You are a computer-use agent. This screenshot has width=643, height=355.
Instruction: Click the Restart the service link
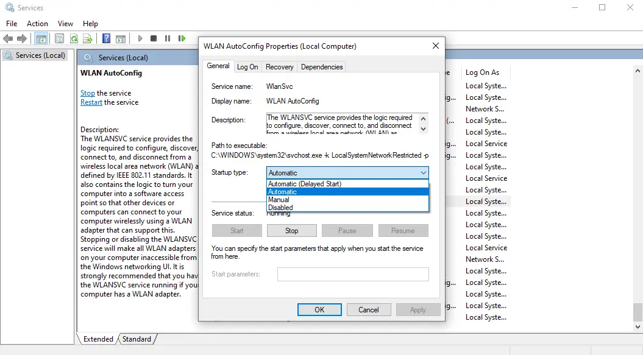pyautogui.click(x=91, y=102)
